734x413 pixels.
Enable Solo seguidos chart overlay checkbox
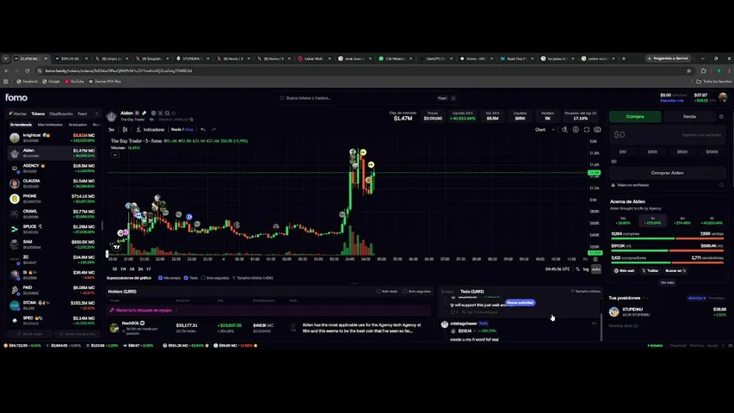[x=203, y=278]
